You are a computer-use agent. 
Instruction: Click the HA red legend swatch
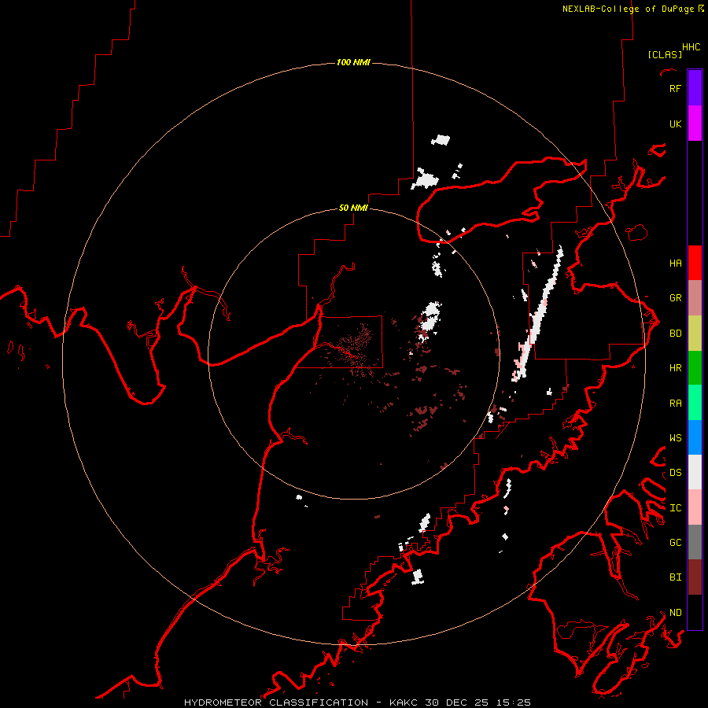pos(695,263)
